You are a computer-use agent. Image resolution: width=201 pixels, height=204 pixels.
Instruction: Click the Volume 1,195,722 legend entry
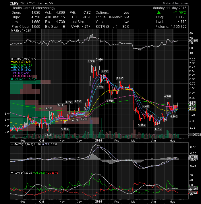pyautogui.click(x=23, y=79)
